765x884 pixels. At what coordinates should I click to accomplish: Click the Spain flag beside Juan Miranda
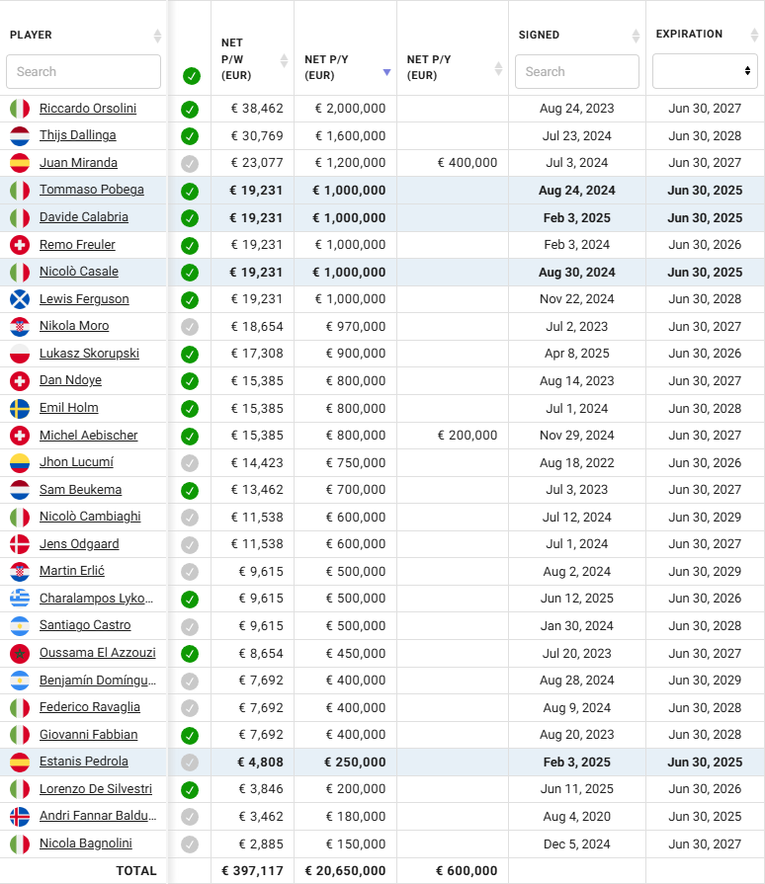click(x=20, y=163)
